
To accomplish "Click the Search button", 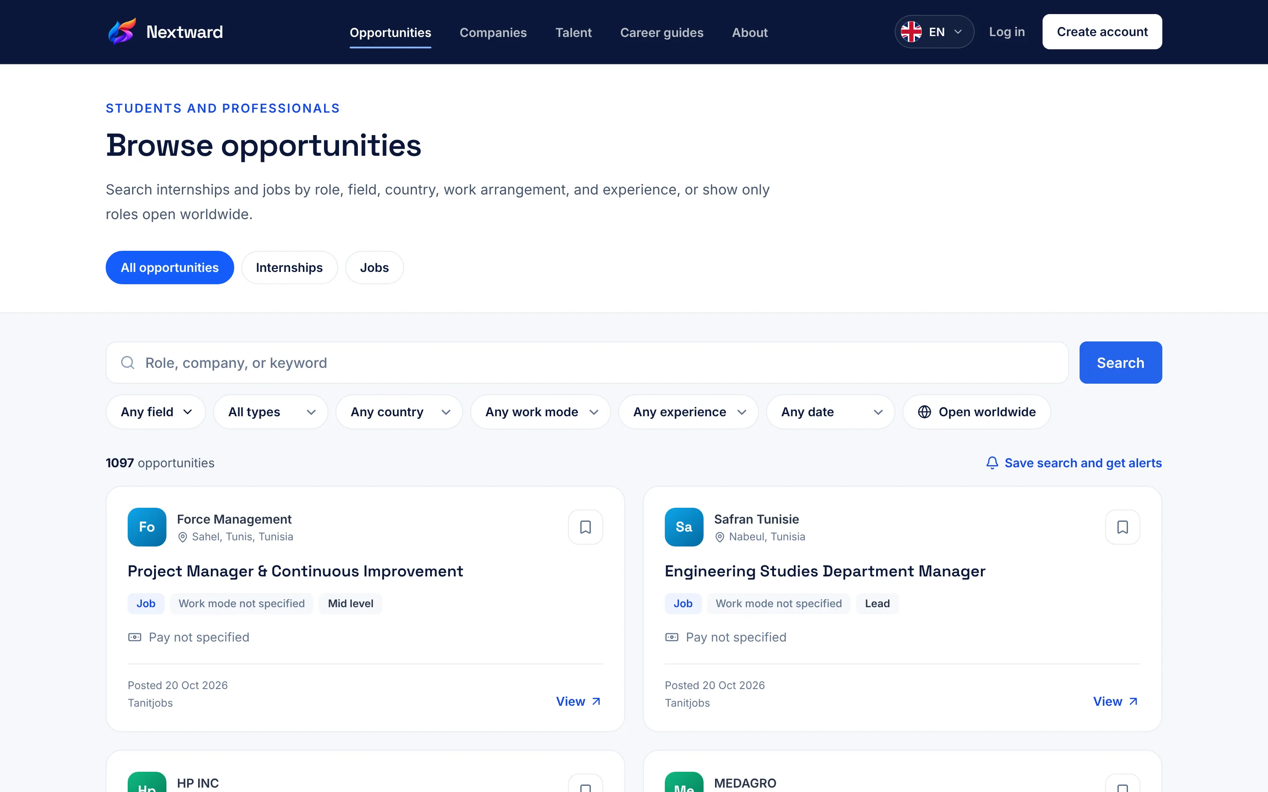I will click(1120, 363).
